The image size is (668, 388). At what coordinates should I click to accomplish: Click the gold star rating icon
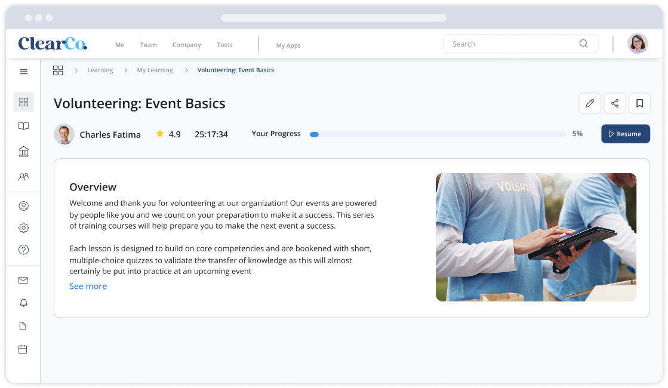point(160,134)
